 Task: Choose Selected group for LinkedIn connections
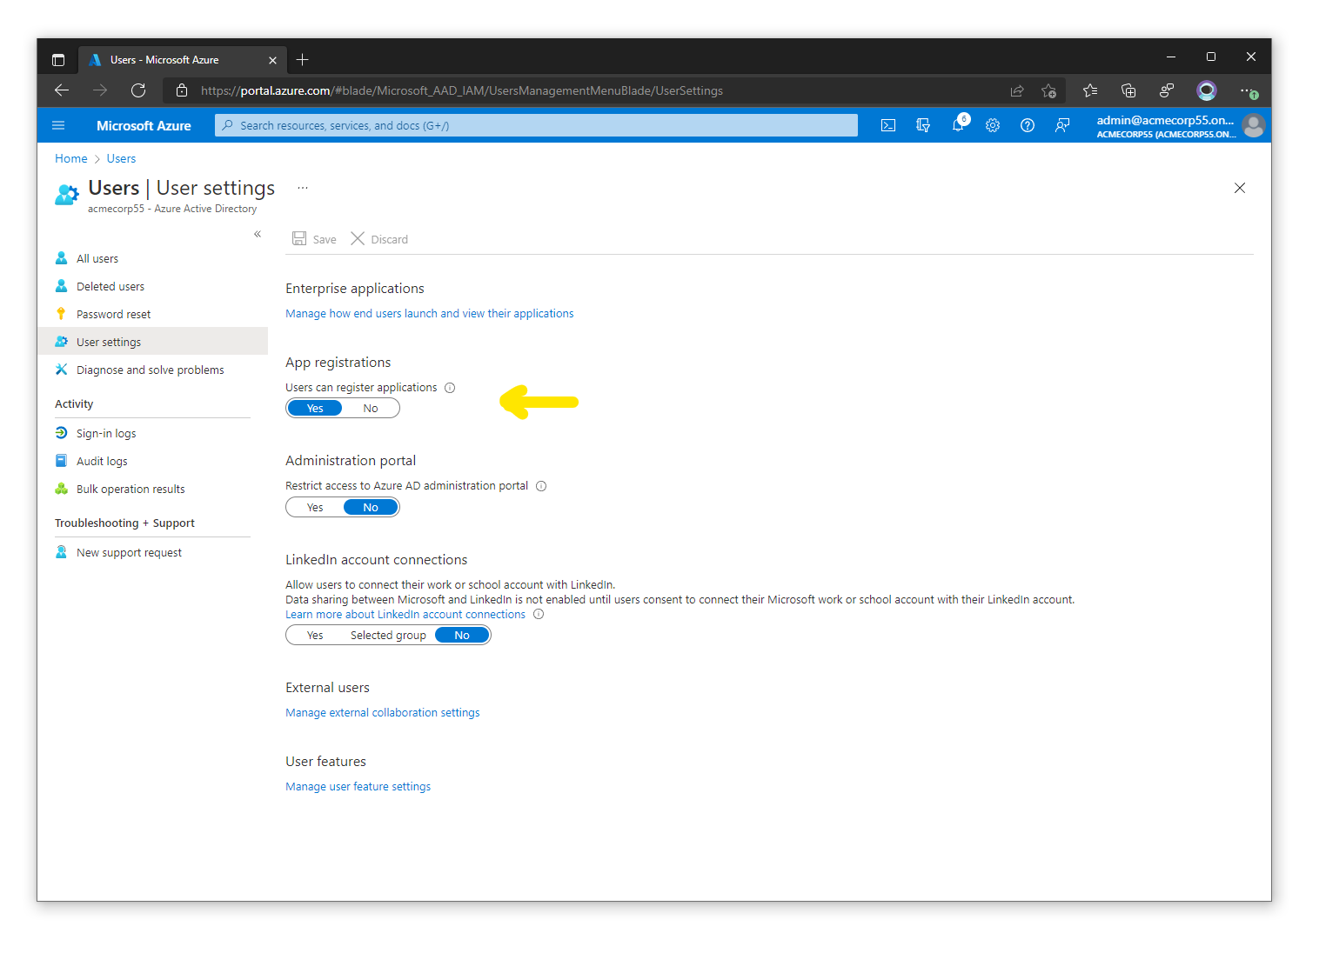point(388,636)
